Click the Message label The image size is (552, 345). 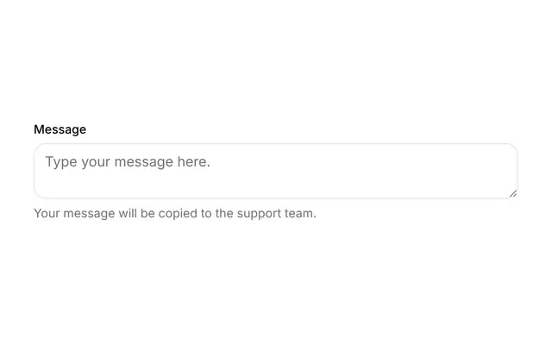click(x=60, y=129)
